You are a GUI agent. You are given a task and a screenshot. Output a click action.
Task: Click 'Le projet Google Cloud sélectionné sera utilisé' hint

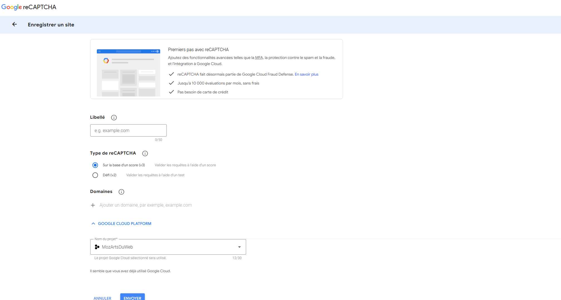coord(130,258)
